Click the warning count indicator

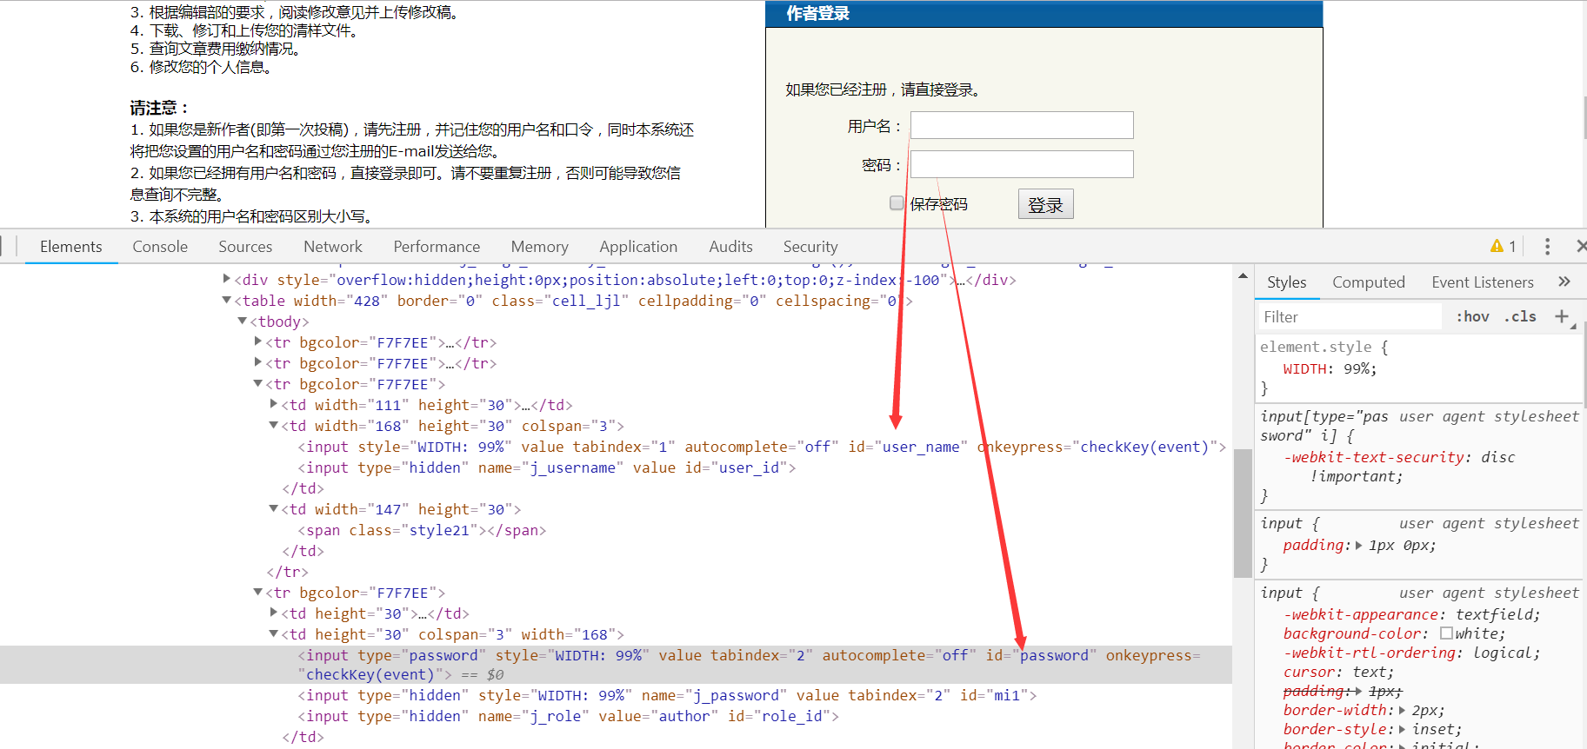pos(1504,247)
